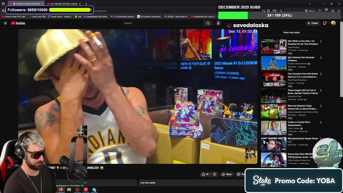Open Epic Universe Has Unsolved Problems title

click(x=301, y=59)
